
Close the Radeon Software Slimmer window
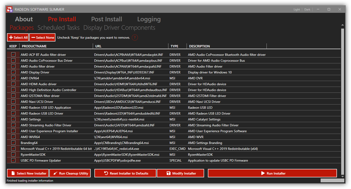coord(340,9)
